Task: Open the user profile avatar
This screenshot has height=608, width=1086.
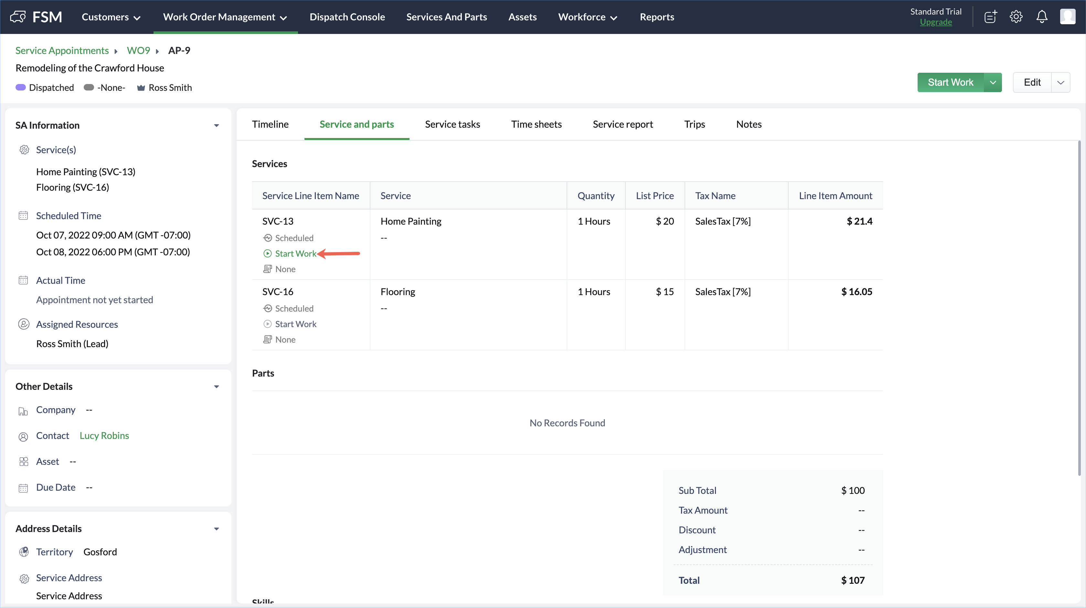Action: (1068, 17)
